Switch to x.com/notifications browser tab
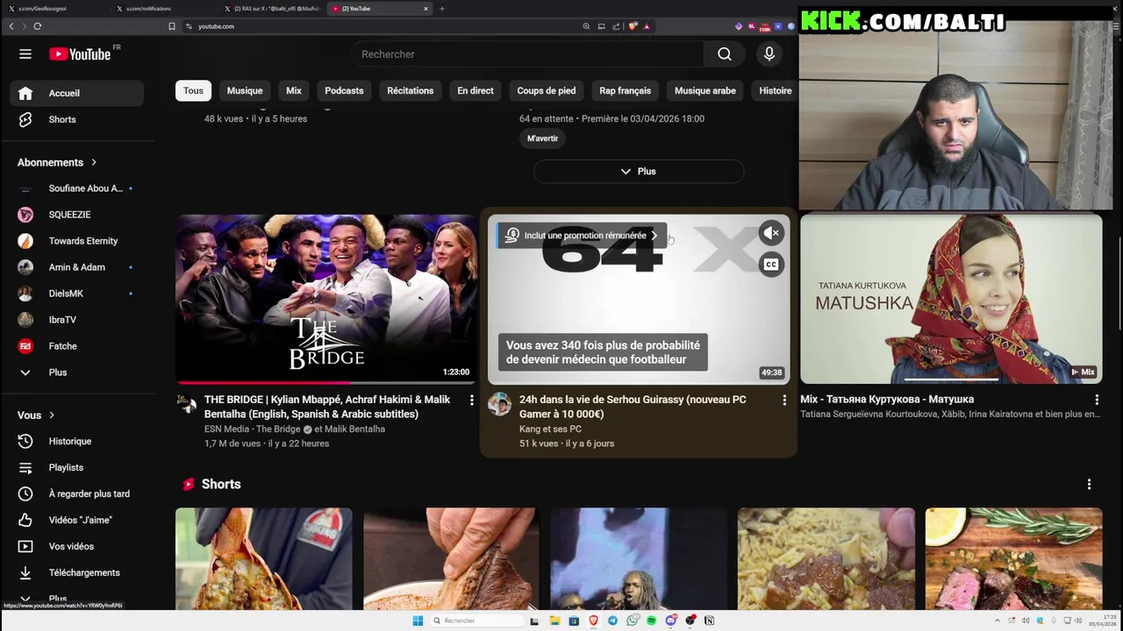Image resolution: width=1123 pixels, height=631 pixels. (x=162, y=9)
